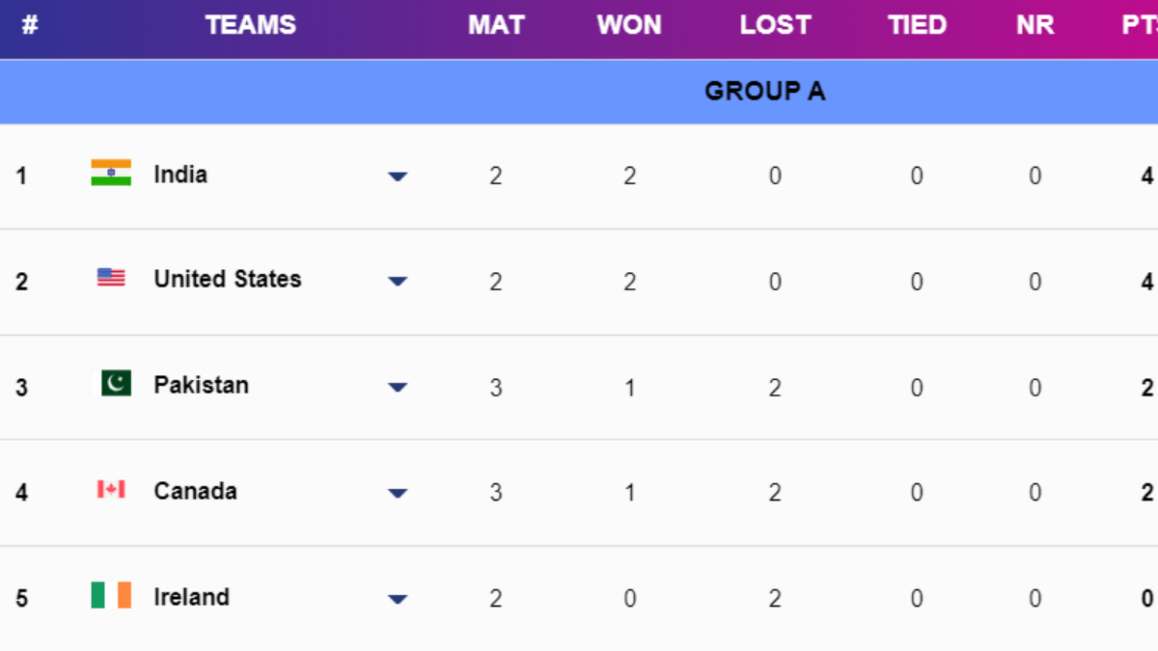Click the Pakistan flag icon
This screenshot has height=651, width=1158.
point(115,384)
